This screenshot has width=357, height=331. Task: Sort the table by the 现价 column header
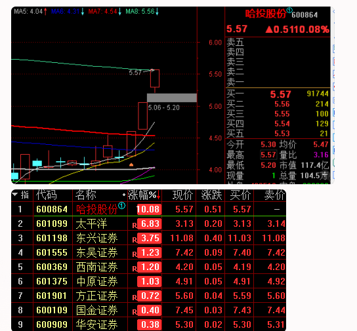pos(182,195)
